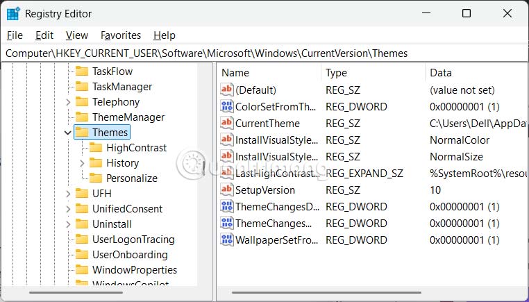Screen dimensions: 529x302
Task: Click the registry path address bar
Action: (264, 53)
